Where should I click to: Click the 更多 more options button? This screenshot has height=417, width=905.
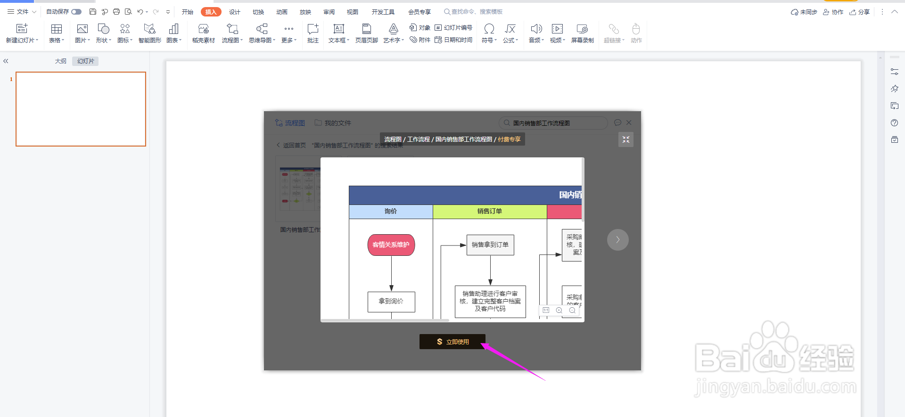point(289,33)
